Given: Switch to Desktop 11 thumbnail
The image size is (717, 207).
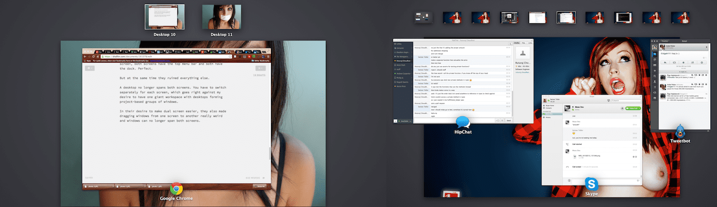Looking at the screenshot, I should pyautogui.click(x=221, y=17).
